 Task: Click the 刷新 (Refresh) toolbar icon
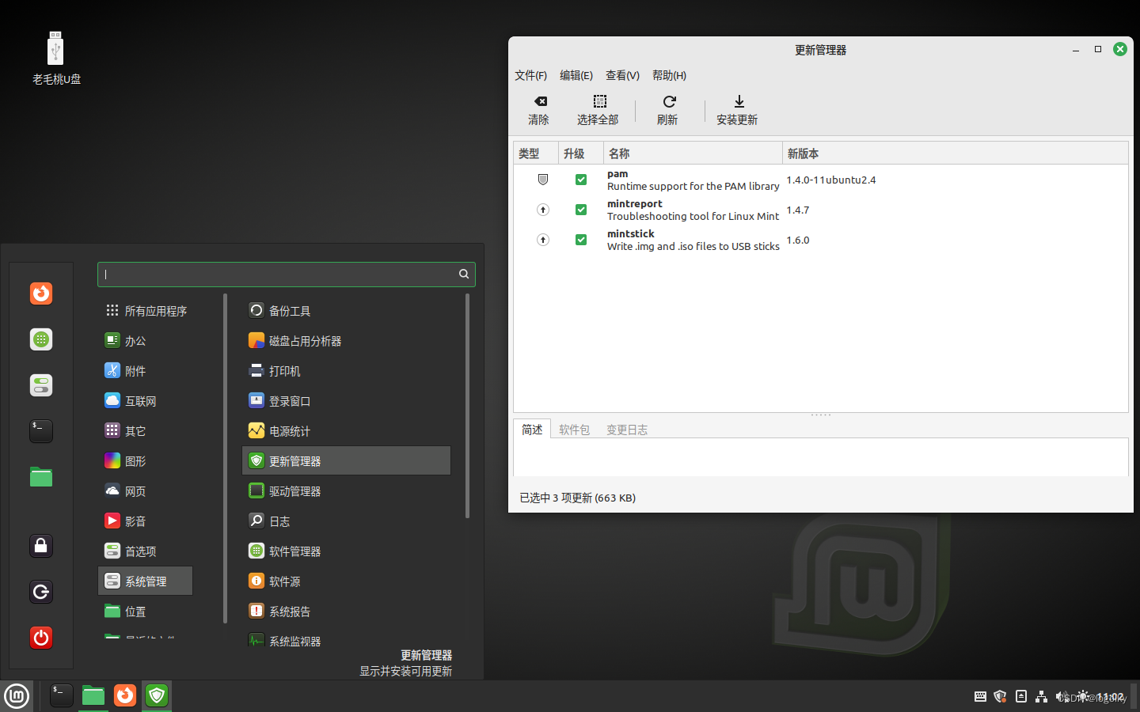click(x=667, y=109)
